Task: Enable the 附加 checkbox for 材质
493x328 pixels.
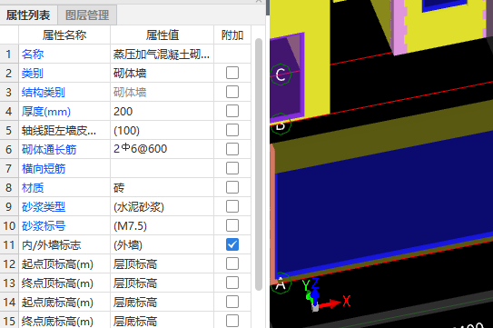Action: pyautogui.click(x=232, y=187)
